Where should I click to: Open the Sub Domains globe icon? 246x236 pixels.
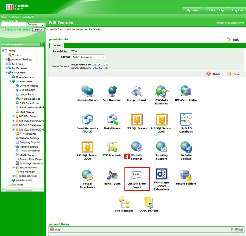[112, 91]
